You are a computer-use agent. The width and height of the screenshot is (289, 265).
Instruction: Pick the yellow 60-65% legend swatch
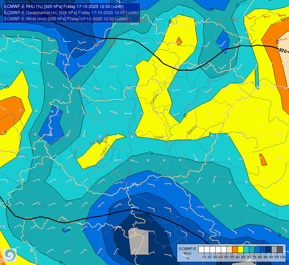241,250
